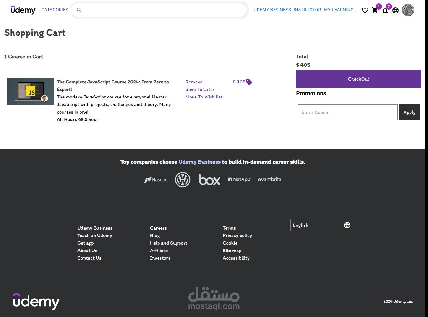
Task: Open the Accessibility link
Action: 236,258
